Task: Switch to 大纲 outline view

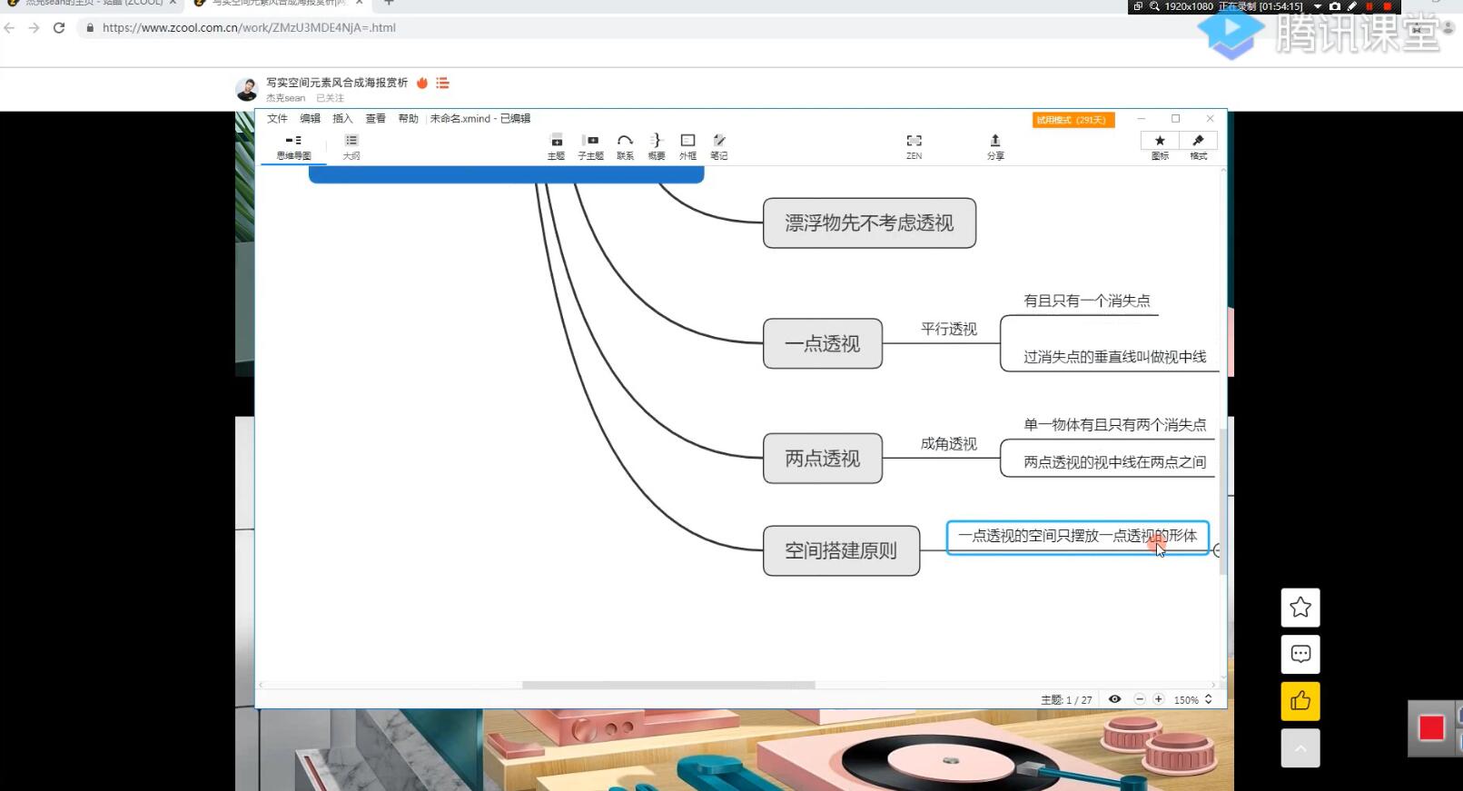Action: (351, 145)
